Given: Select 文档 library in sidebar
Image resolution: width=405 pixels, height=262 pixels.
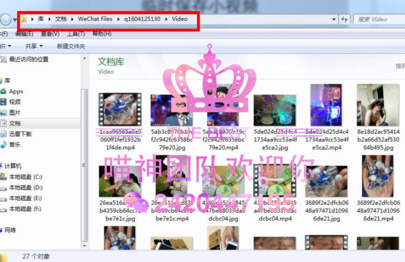Looking at the screenshot, I should point(15,123).
